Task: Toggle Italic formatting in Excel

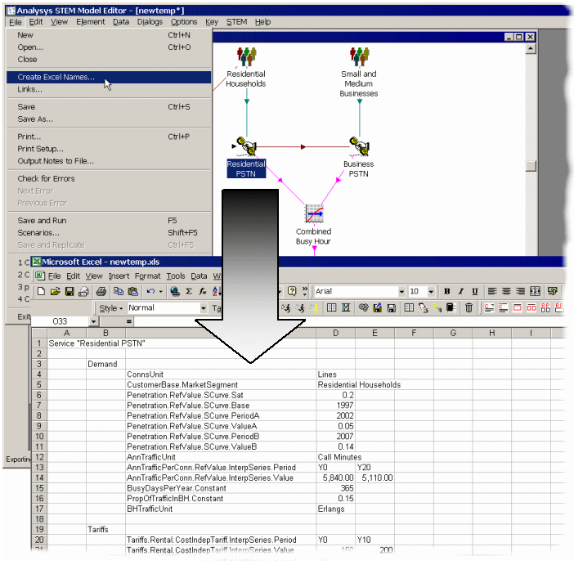Action: (461, 291)
